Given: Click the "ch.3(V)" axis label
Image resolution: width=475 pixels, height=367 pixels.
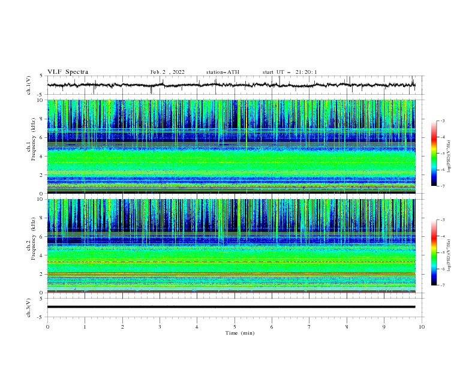Looking at the screenshot, I should tap(29, 308).
